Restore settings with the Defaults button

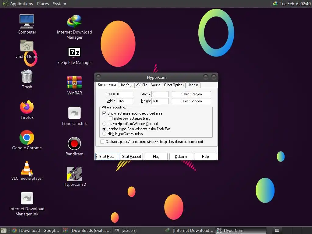click(x=181, y=156)
